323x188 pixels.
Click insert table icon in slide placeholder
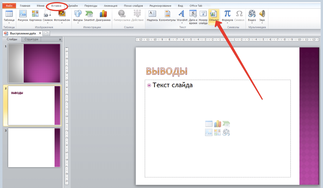tap(209, 124)
